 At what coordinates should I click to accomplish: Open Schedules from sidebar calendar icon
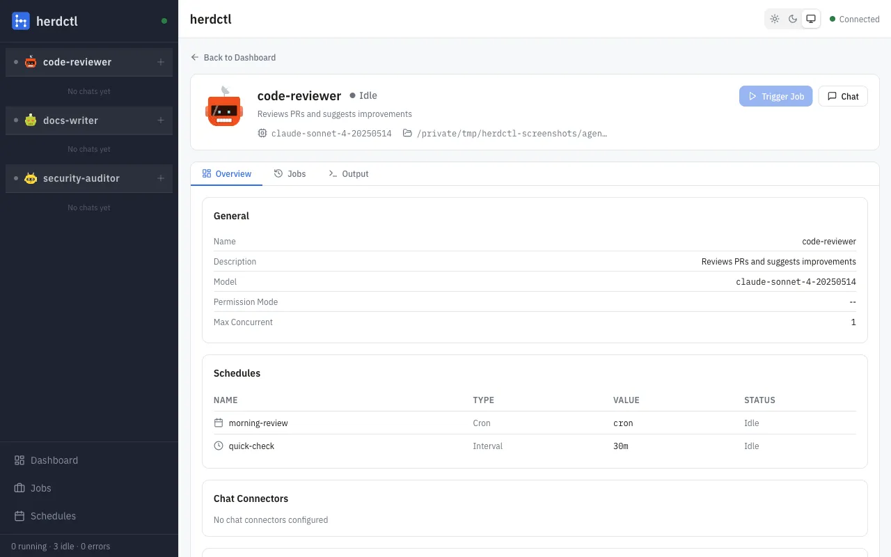click(19, 516)
